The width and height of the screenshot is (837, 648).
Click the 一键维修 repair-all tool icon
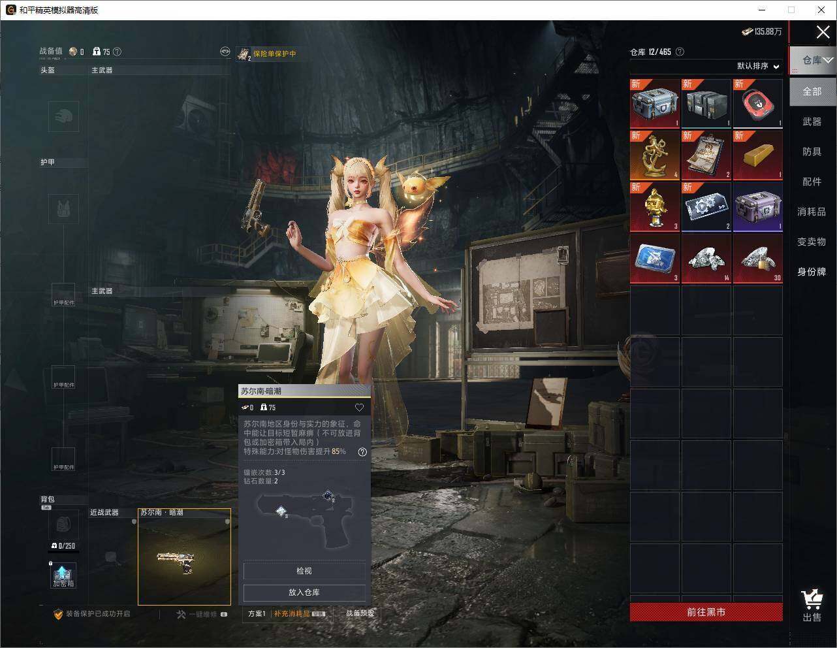point(182,614)
